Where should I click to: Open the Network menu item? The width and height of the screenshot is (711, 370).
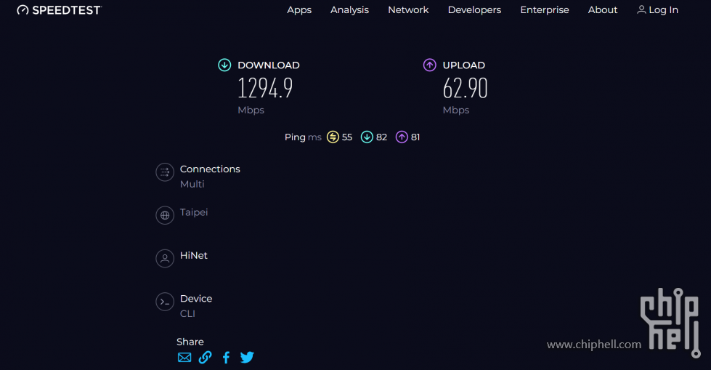(x=408, y=10)
